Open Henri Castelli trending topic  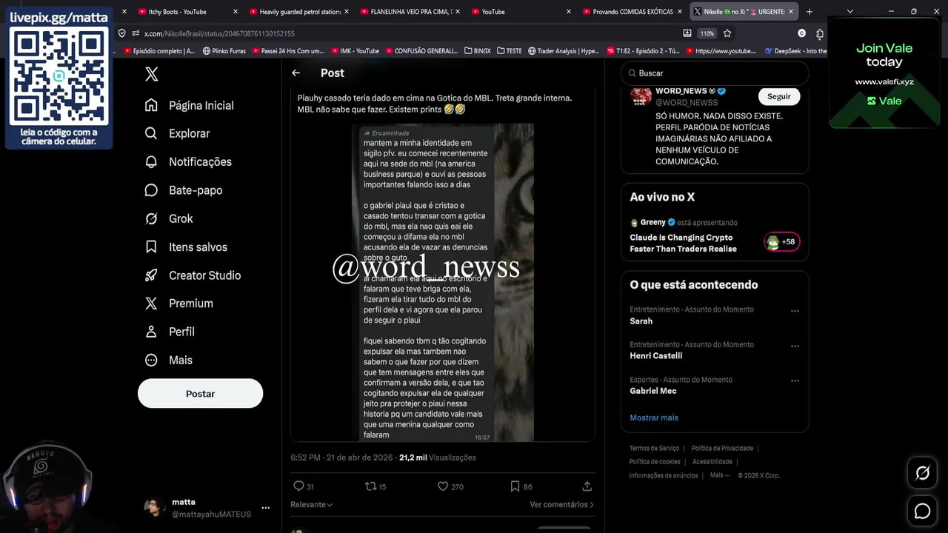[655, 356]
